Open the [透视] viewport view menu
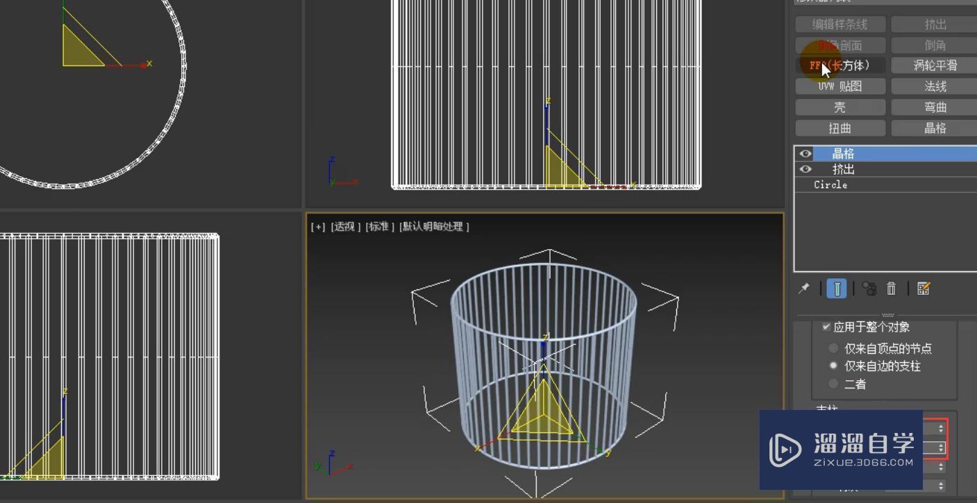The image size is (977, 503). (345, 226)
